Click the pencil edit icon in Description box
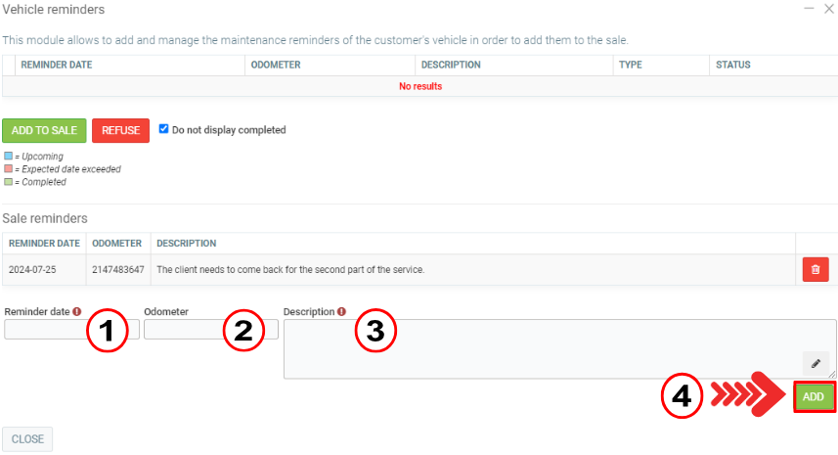The height and width of the screenshot is (455, 838). pos(815,362)
